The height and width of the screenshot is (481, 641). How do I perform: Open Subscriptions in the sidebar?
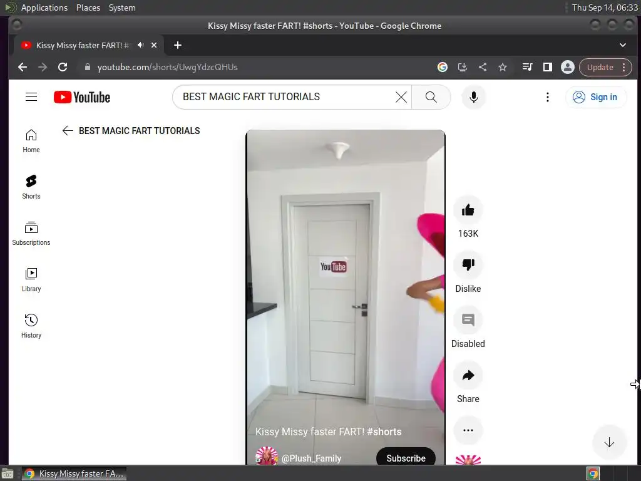(31, 234)
